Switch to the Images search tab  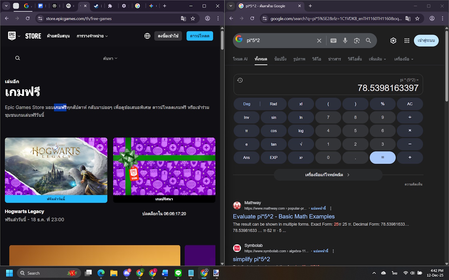pos(299,59)
